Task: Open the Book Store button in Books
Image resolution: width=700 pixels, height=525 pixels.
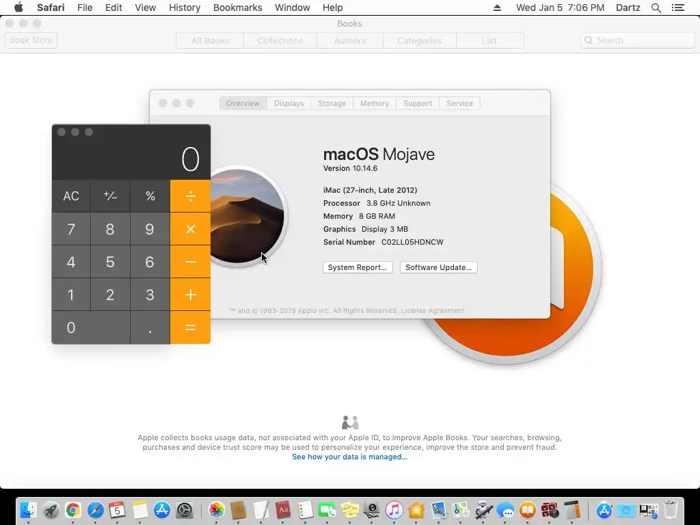Action: [31, 40]
